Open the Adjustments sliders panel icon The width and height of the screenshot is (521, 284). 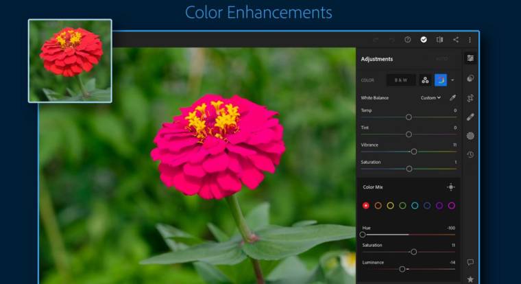(470, 59)
